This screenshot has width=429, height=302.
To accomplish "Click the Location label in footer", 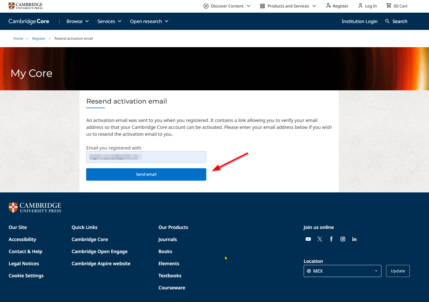I will (x=313, y=261).
